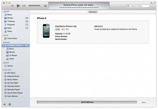Screen dimensions: 158x109
Task: Select the Summary tab
Action: [x=93, y=12]
